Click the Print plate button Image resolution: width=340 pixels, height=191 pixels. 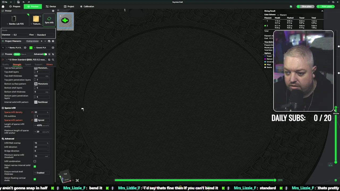(x=326, y=6)
